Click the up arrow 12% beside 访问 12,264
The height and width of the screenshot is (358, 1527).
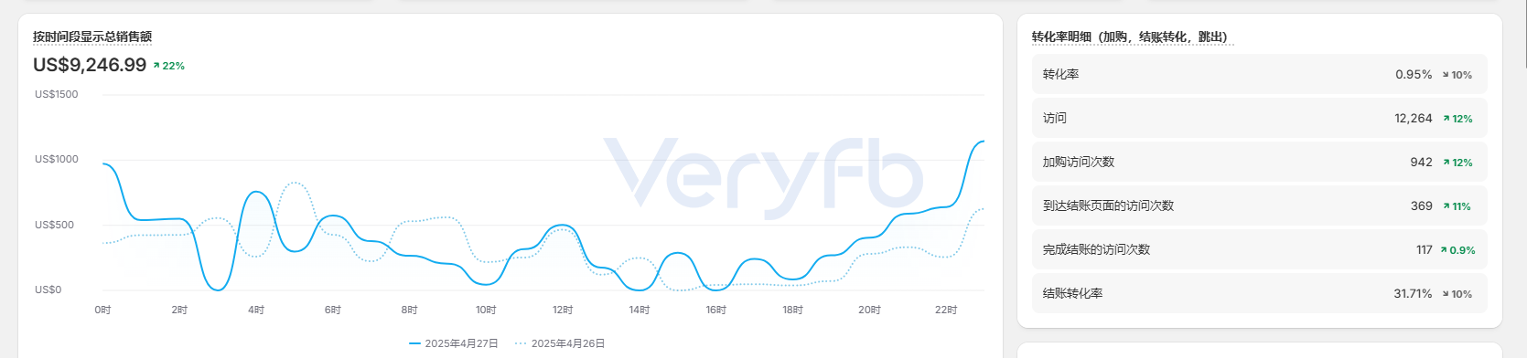click(x=1457, y=119)
